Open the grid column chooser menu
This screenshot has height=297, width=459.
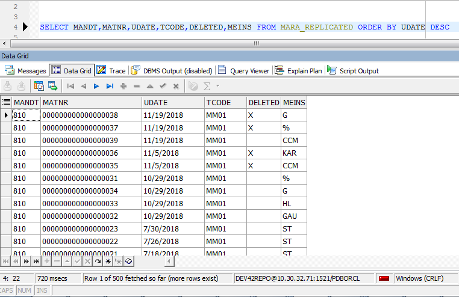click(6, 102)
